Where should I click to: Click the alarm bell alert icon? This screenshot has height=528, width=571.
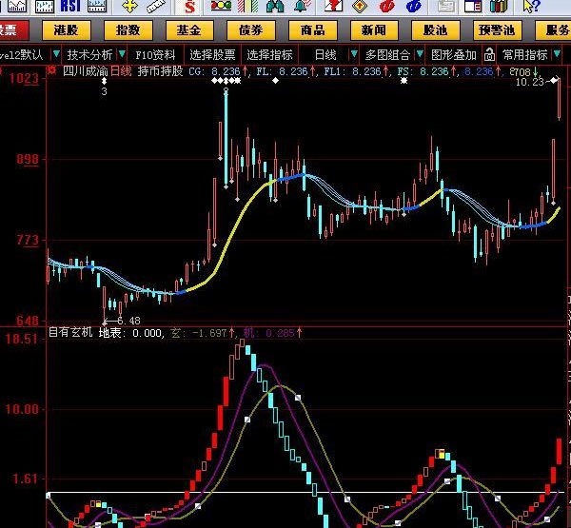pos(303,6)
